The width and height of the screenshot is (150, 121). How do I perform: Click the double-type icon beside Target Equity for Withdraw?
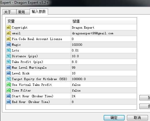point(8,79)
